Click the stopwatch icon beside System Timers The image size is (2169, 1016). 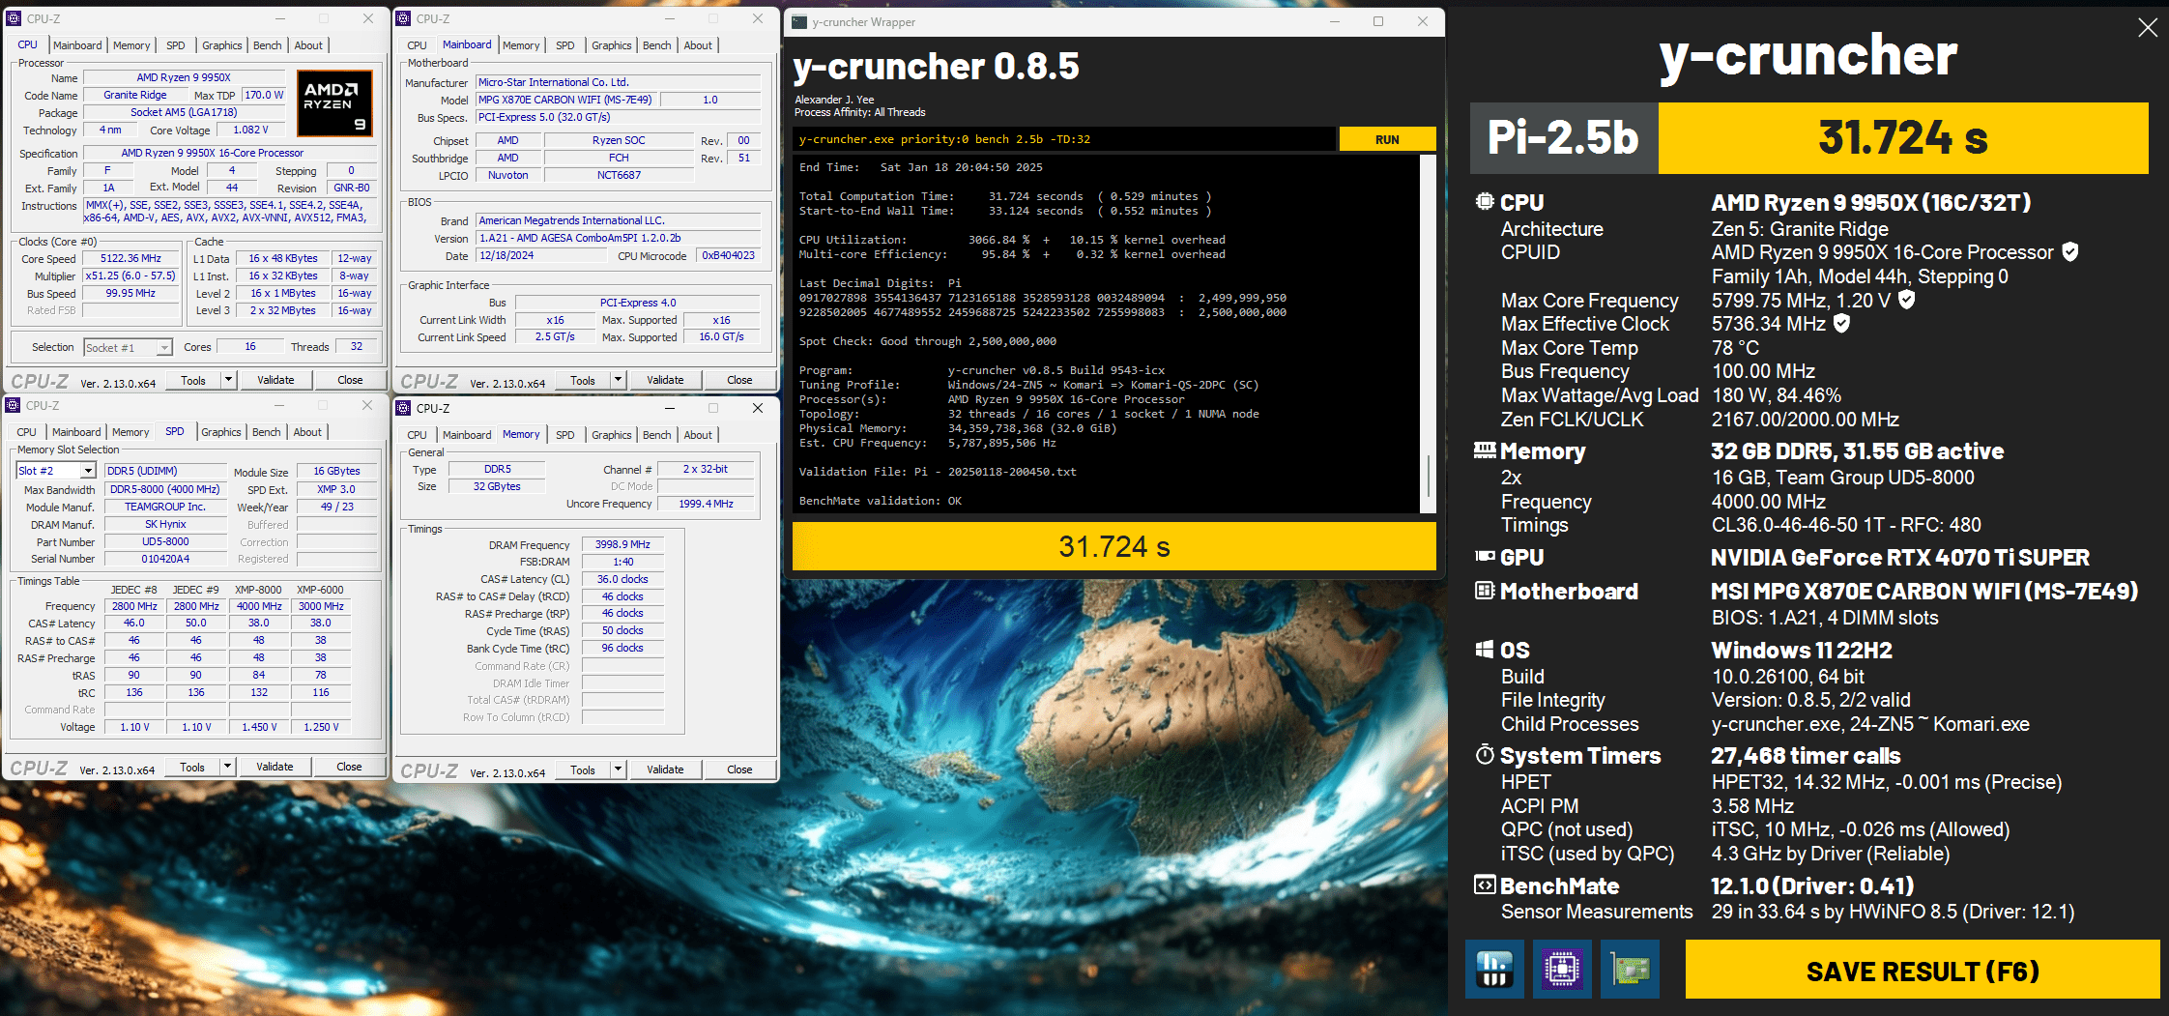click(1485, 755)
